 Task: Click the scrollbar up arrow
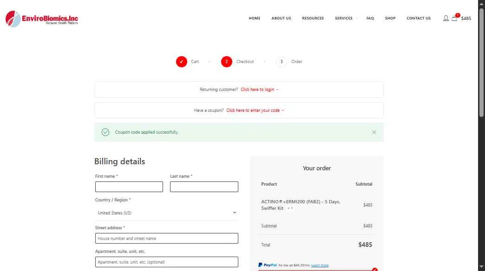(481, 3)
